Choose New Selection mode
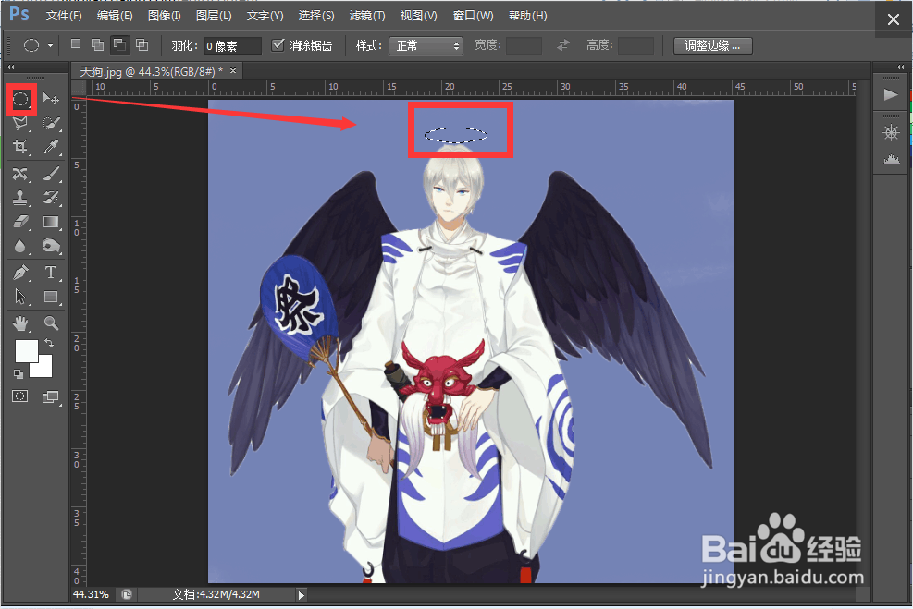The image size is (913, 609). [76, 44]
